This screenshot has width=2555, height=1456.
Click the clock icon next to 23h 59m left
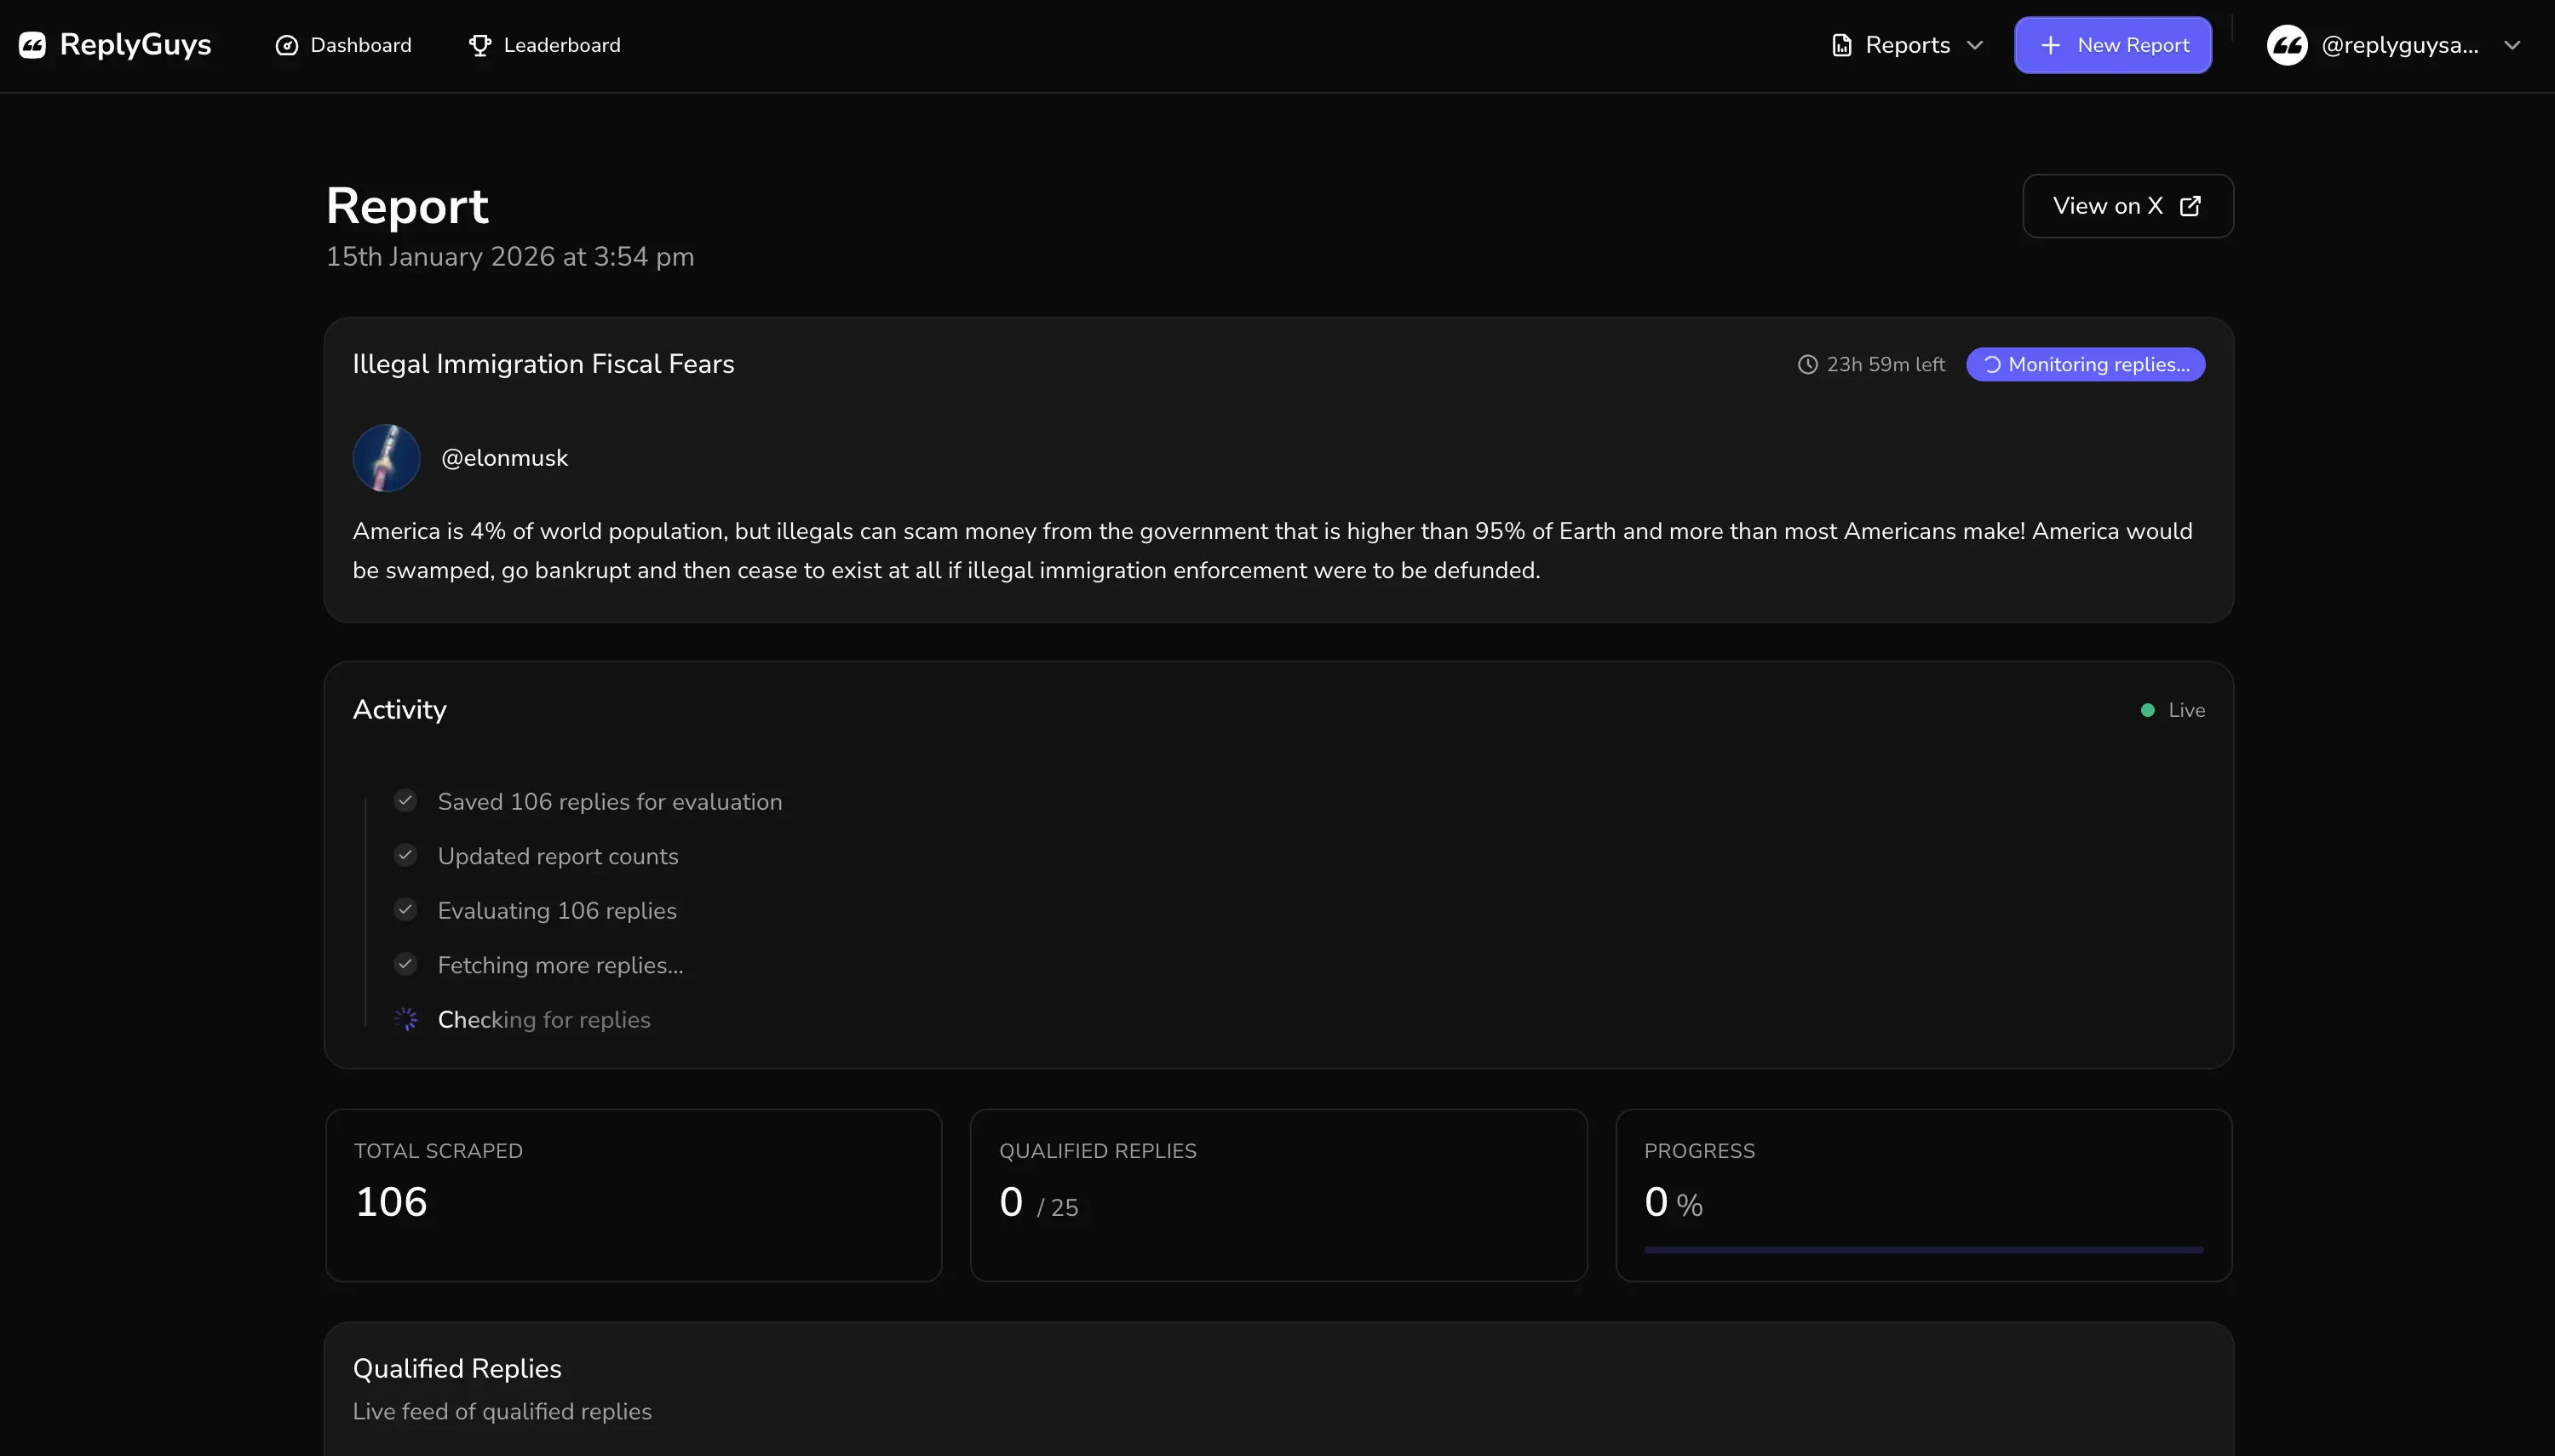1807,364
